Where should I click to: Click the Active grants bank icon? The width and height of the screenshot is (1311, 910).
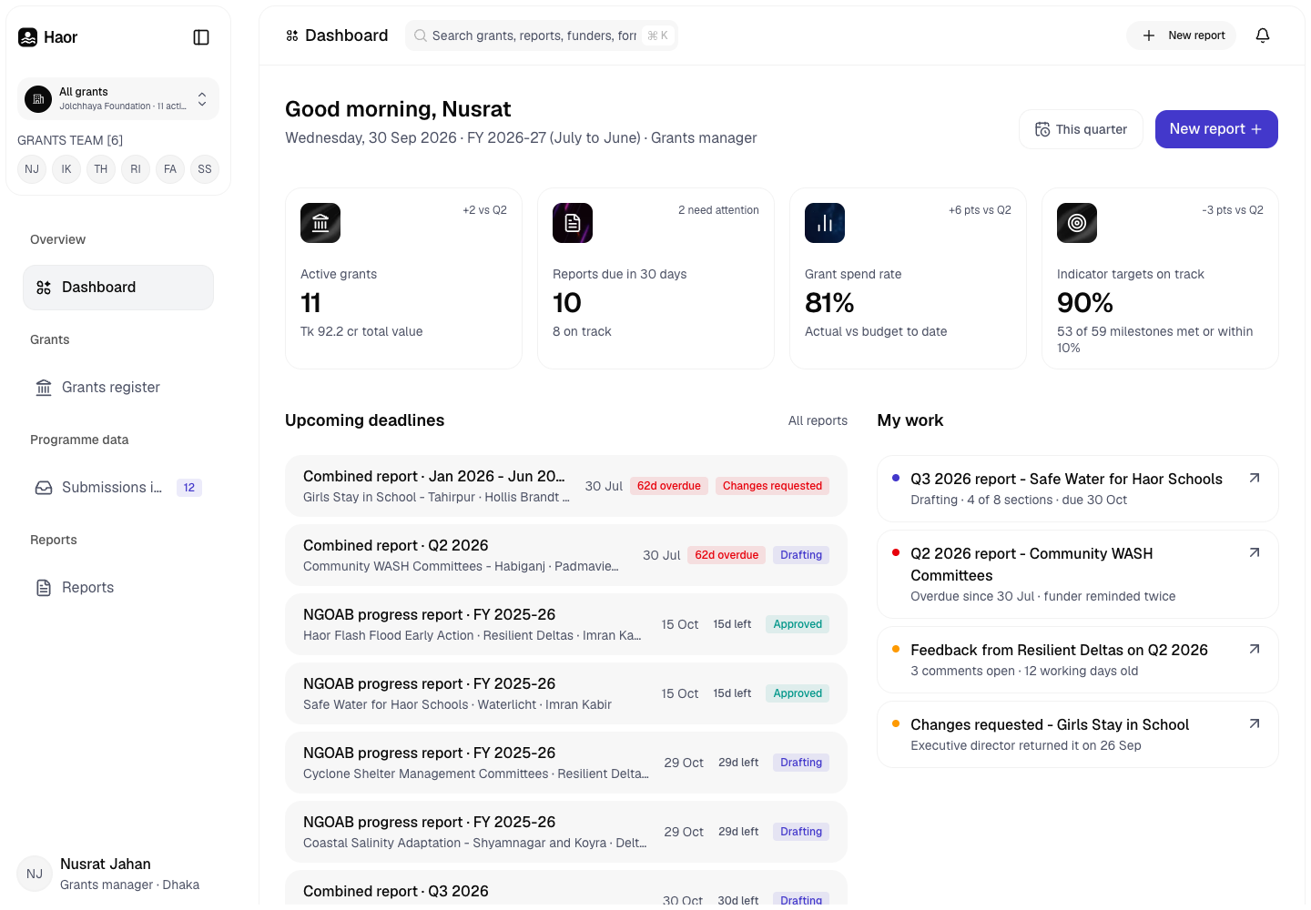(320, 223)
